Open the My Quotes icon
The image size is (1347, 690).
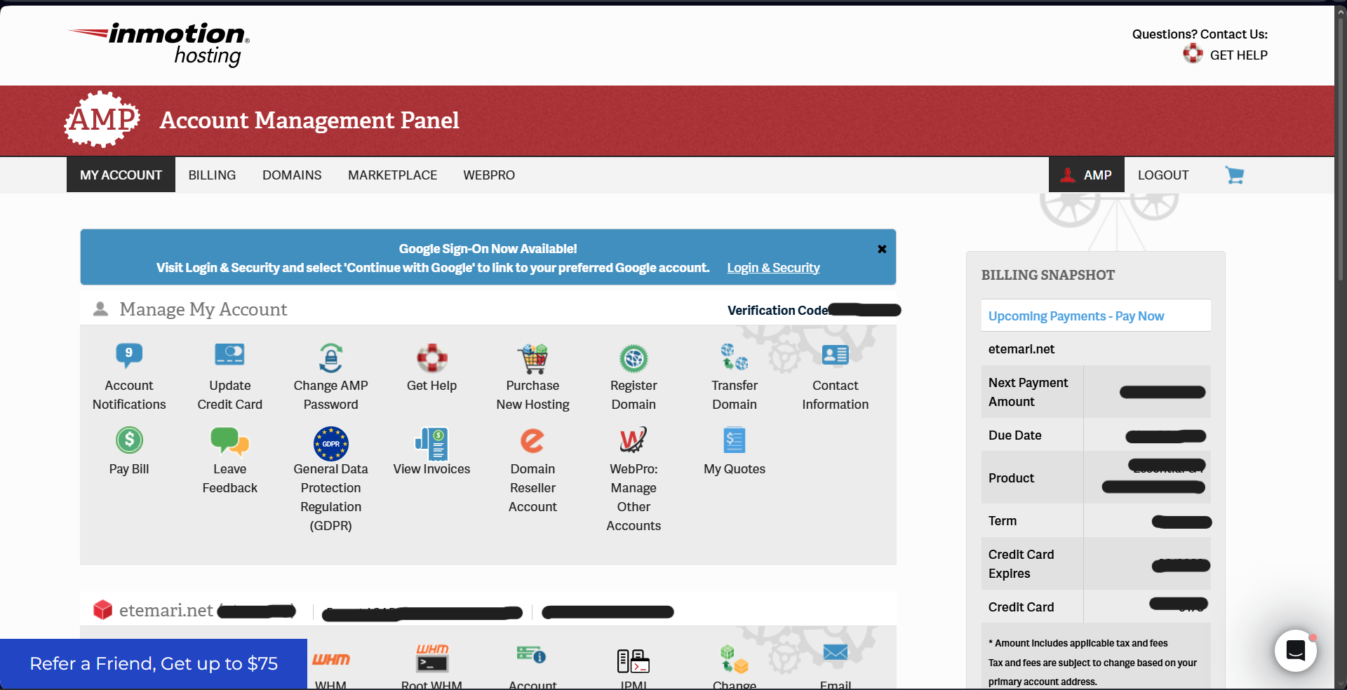[x=735, y=440]
